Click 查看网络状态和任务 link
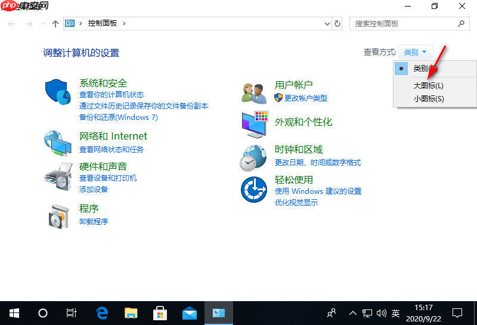 point(111,150)
